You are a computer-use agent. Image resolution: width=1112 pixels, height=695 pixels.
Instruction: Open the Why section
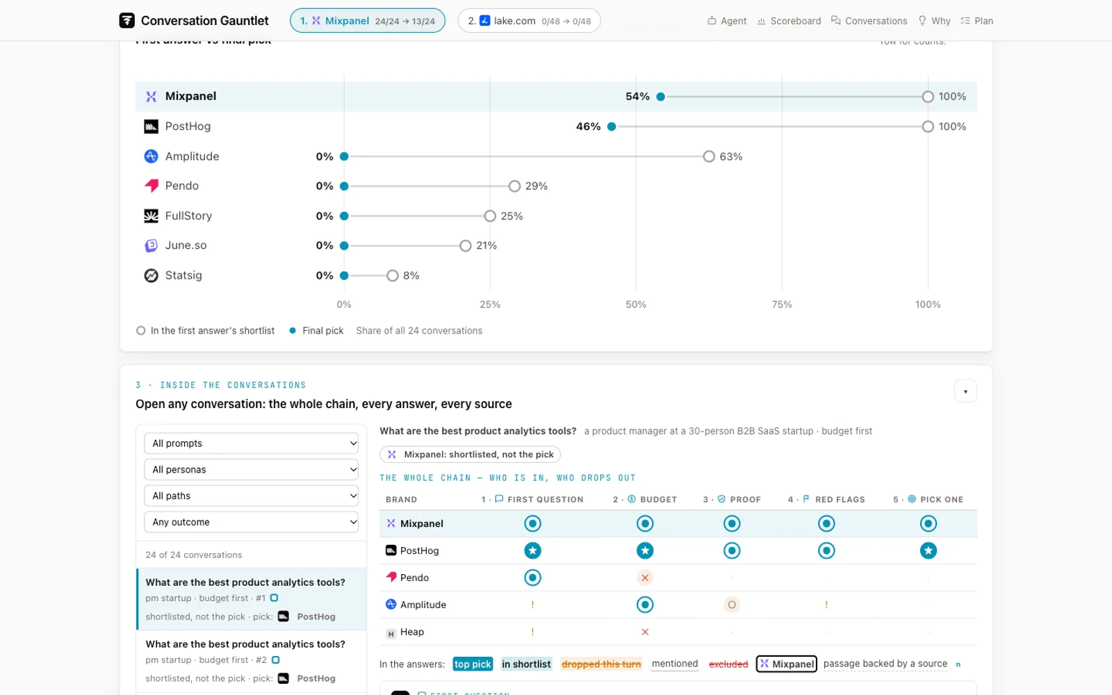(934, 21)
